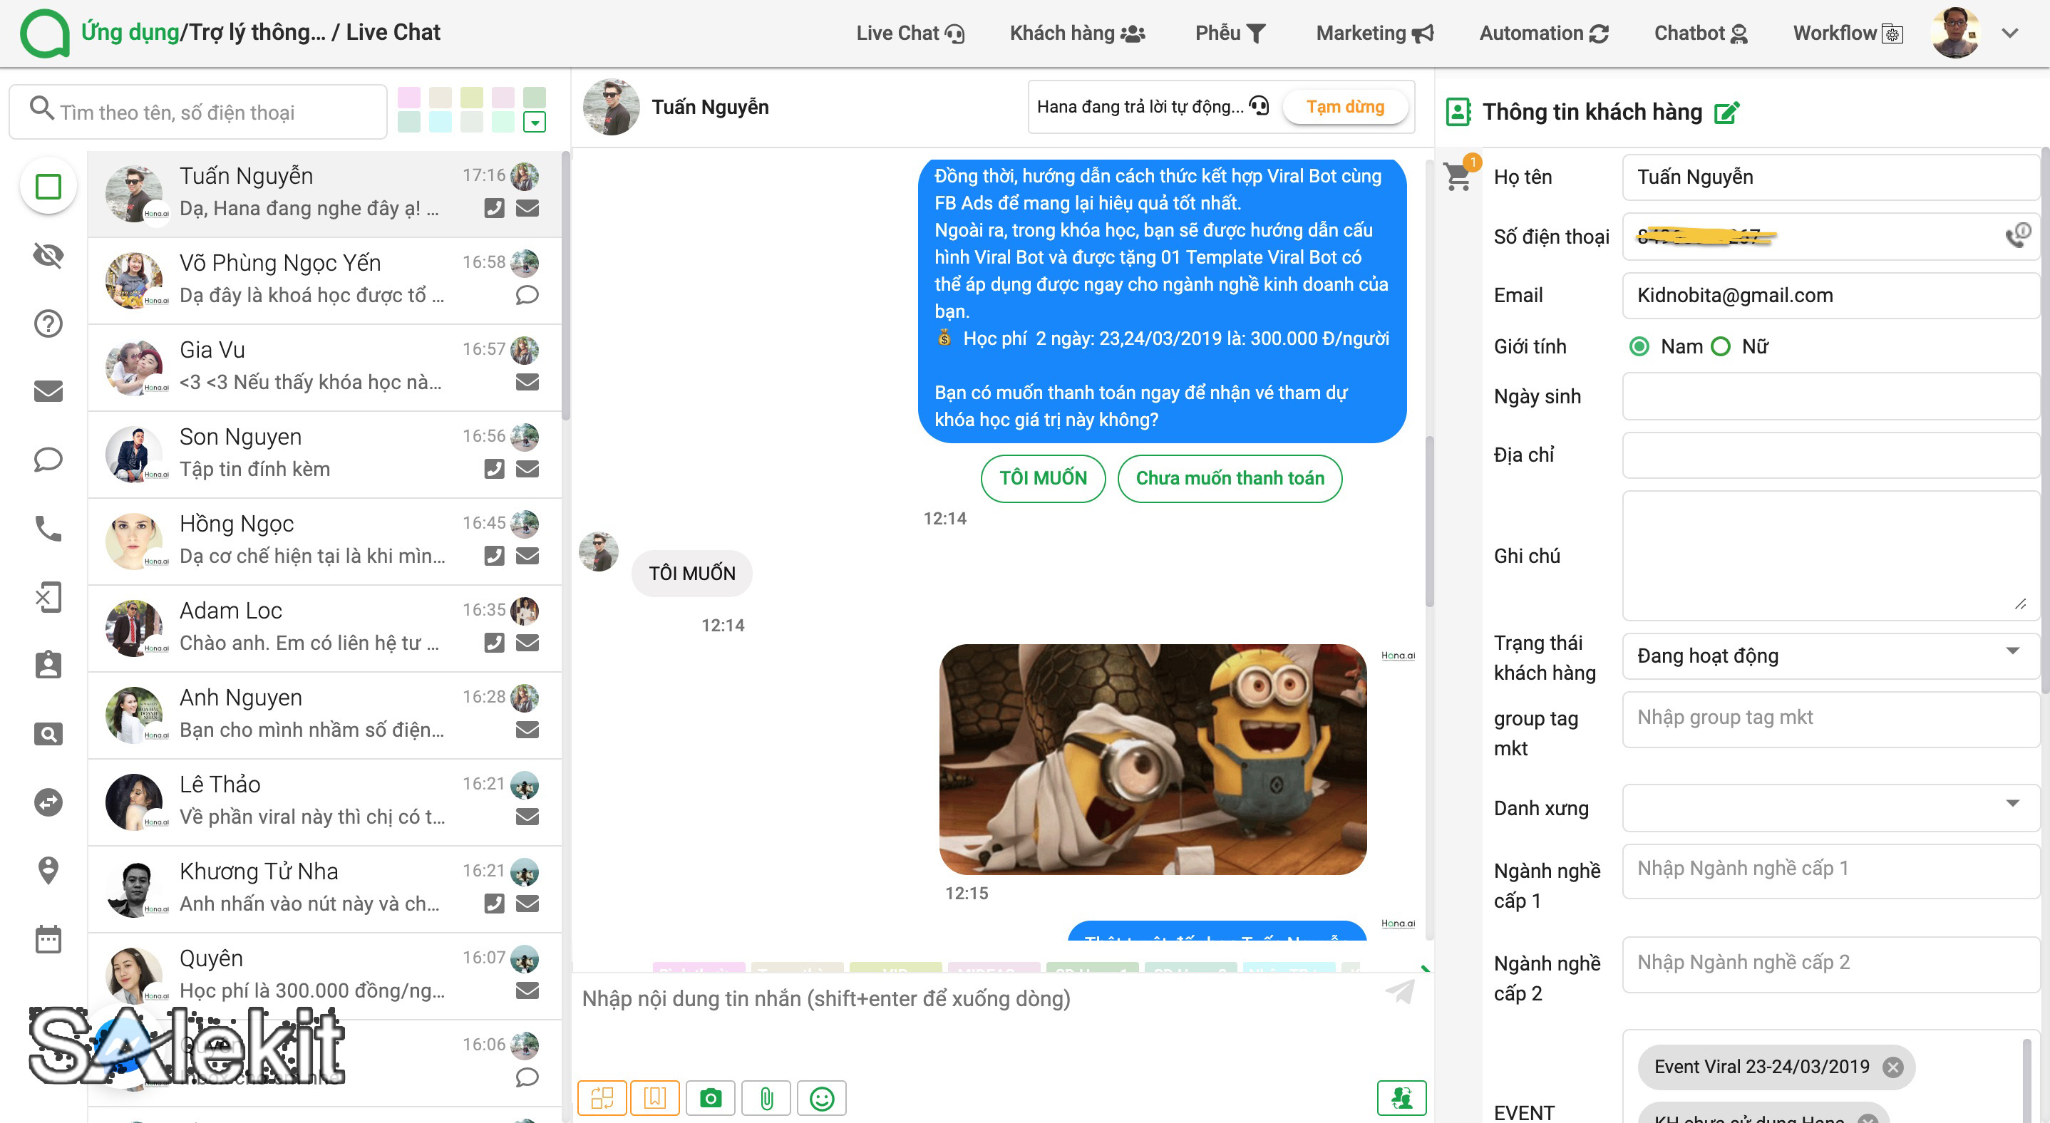Expand the color filter dropdown arrow near search

click(x=536, y=123)
